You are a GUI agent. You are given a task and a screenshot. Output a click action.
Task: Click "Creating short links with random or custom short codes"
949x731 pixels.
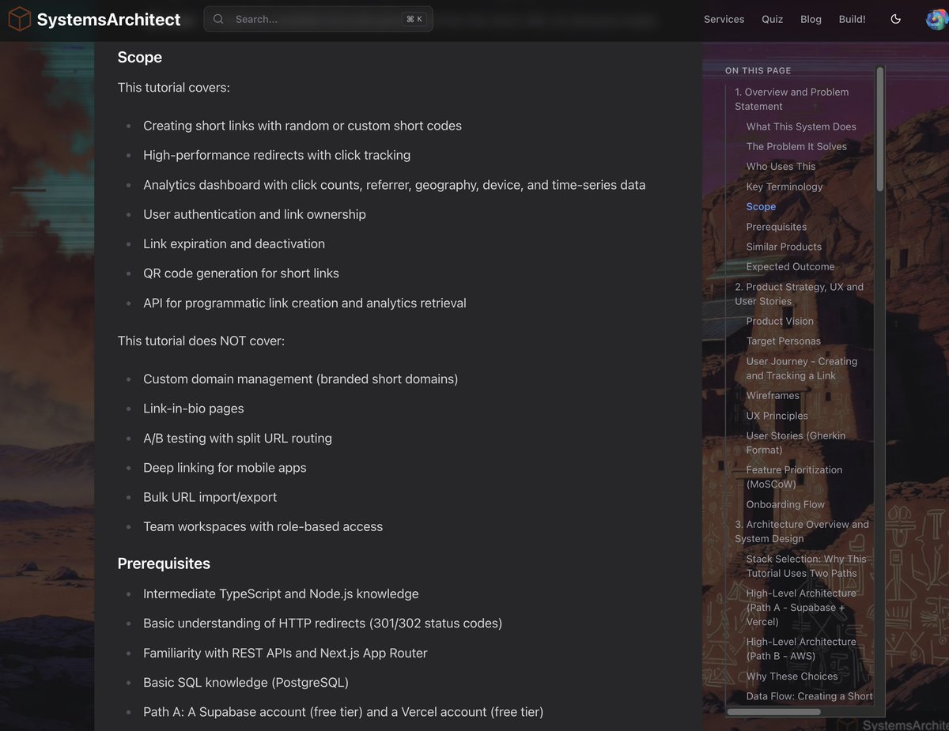[x=302, y=126]
